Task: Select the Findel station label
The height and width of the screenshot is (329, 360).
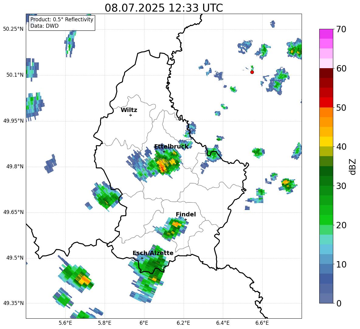Action: click(186, 214)
